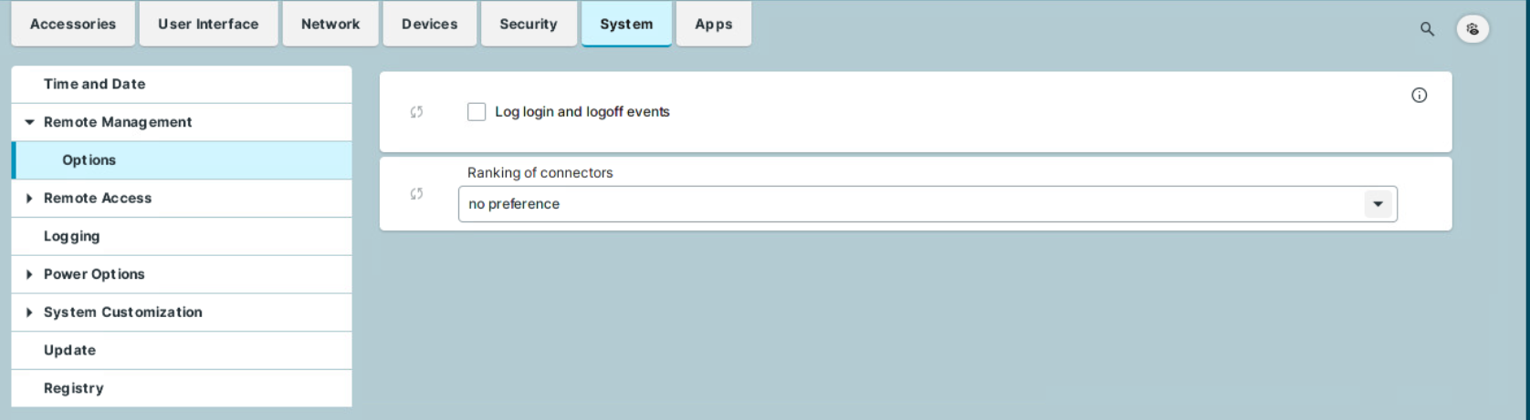
Task: Click the info icon in login events panel
Action: [x=1419, y=96]
